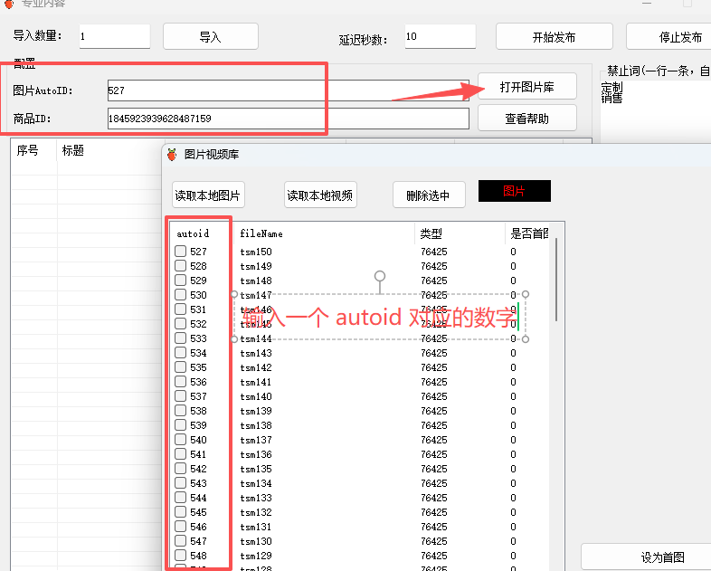Check the box for autoid 535
Image resolution: width=711 pixels, height=571 pixels.
[x=181, y=366]
